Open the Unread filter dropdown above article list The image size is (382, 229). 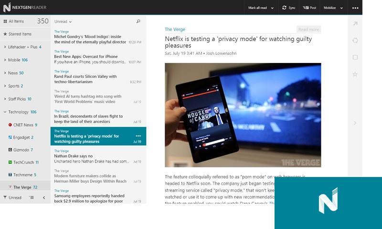coord(63,21)
